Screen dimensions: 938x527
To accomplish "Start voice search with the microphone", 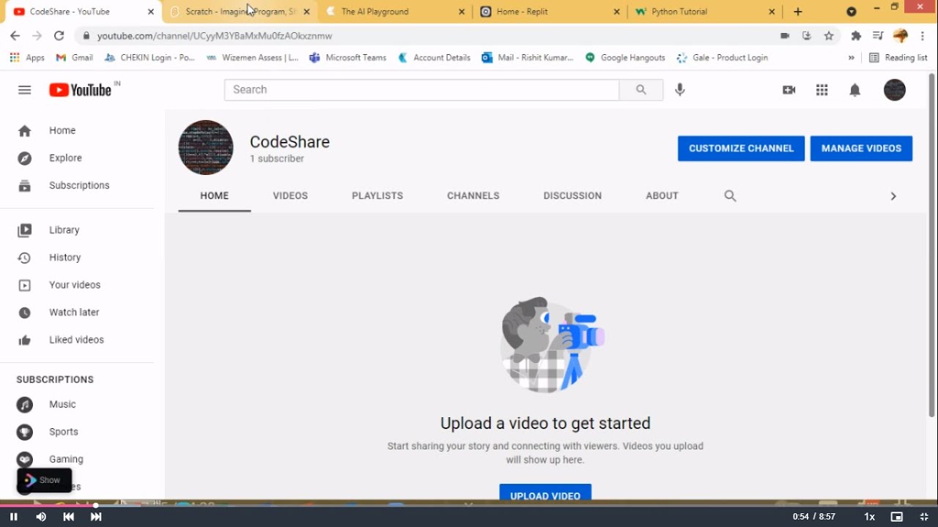I will [680, 90].
